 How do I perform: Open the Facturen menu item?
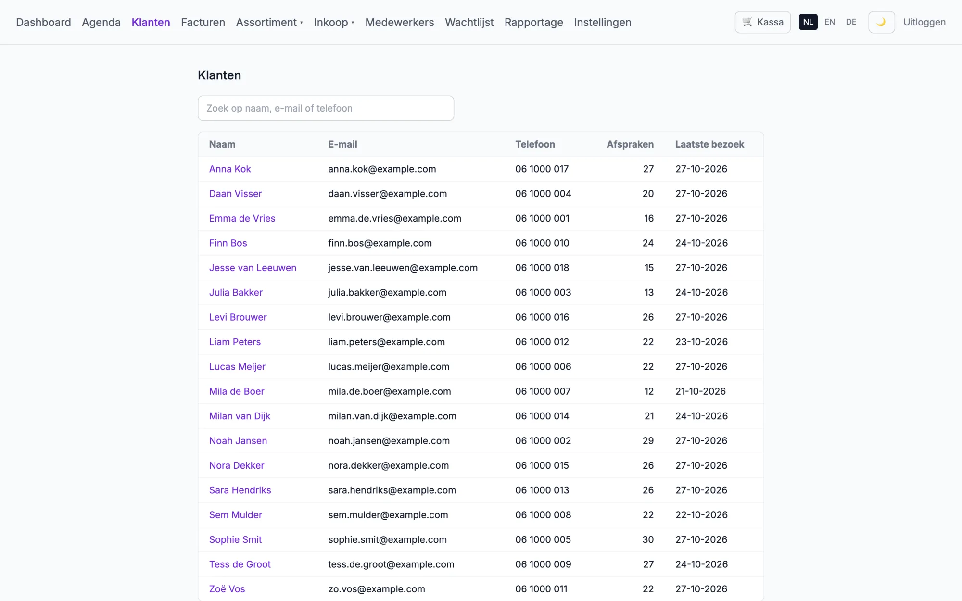(x=203, y=22)
